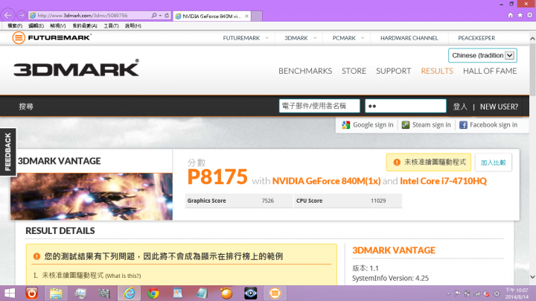The width and height of the screenshot is (536, 301).
Task: Open the address bar autocomplete dropdown arrow
Action: click(x=160, y=16)
